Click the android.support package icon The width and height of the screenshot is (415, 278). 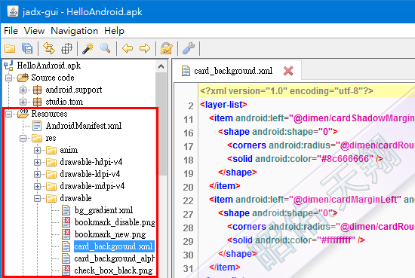coord(37,90)
